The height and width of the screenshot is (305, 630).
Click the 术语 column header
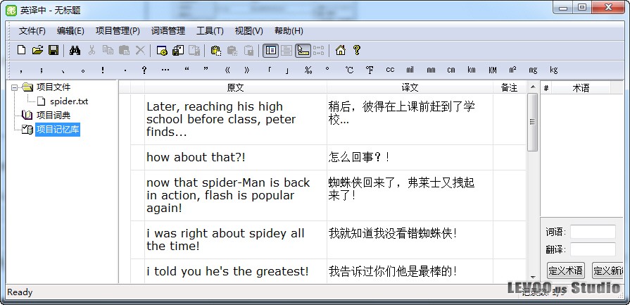click(x=581, y=87)
